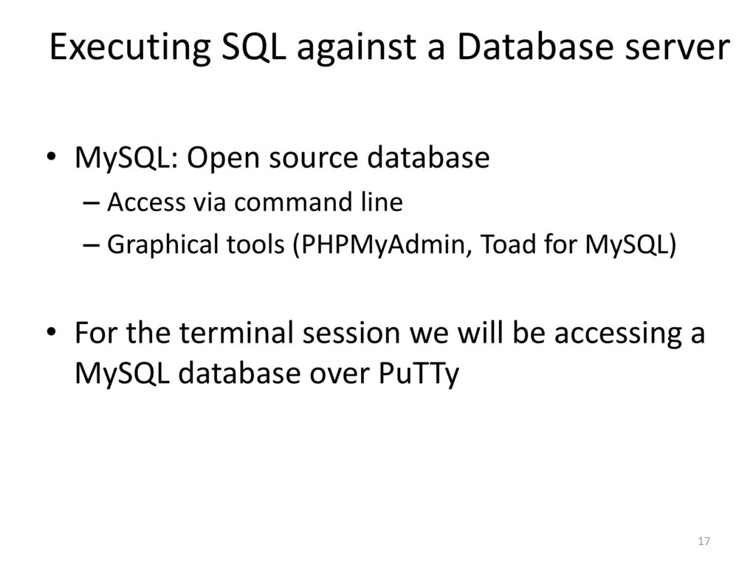This screenshot has height=567, width=756.
Task: Click the dash before 'Graphical tools'
Action: [95, 245]
